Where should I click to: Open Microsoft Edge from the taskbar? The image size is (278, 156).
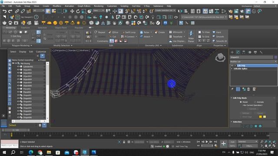(x=31, y=152)
